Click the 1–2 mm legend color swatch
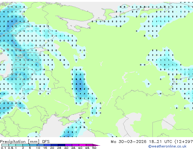 (19, 145)
